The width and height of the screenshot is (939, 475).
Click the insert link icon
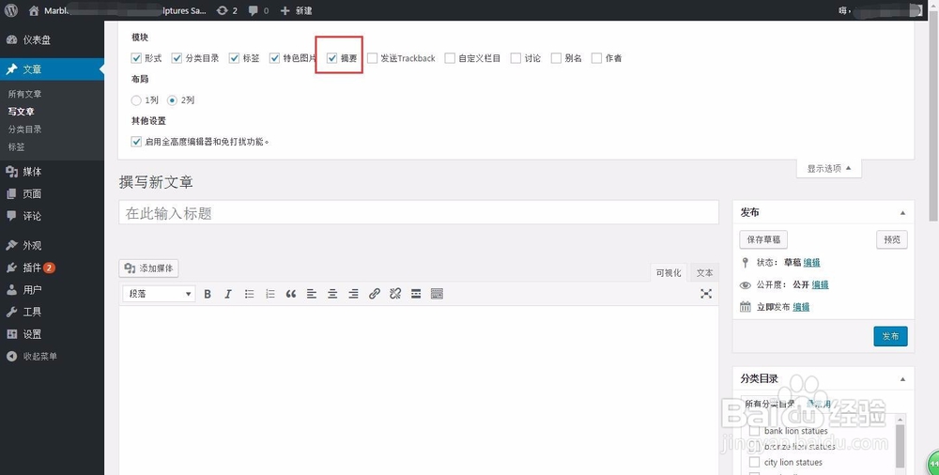(x=375, y=294)
